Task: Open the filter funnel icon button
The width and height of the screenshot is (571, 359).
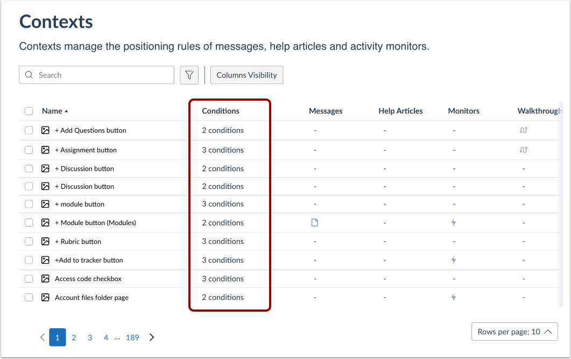Action: 189,75
